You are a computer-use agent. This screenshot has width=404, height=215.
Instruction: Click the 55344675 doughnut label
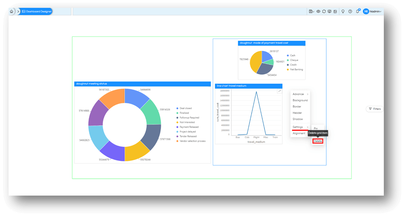pyautogui.click(x=104, y=160)
